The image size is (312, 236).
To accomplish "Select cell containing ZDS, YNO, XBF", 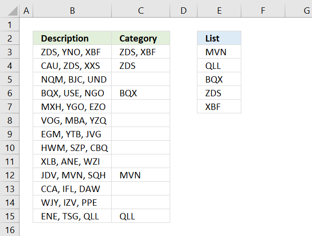I will (x=72, y=52).
